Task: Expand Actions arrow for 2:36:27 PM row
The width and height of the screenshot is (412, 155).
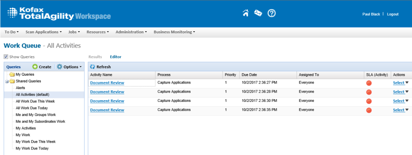Action: click(x=407, y=83)
